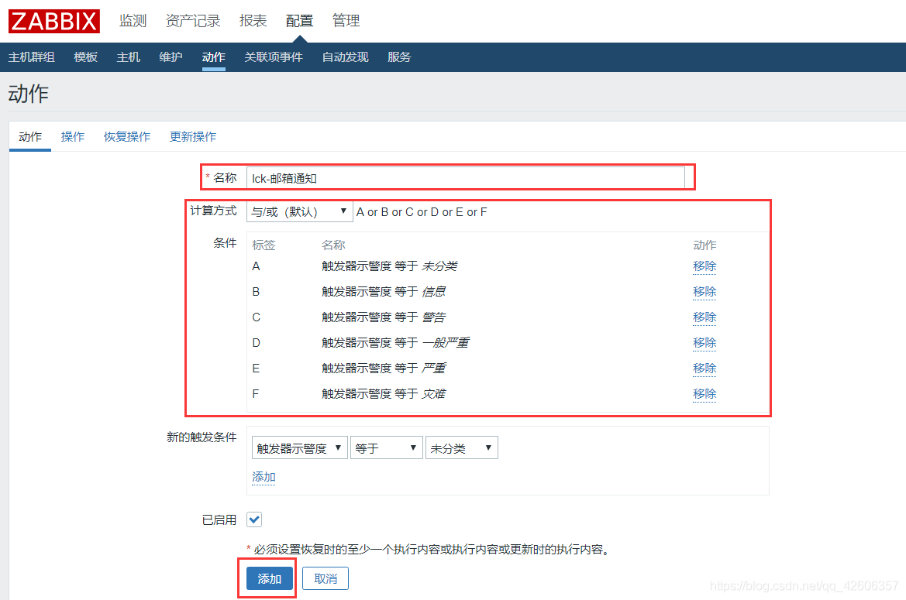The image size is (906, 600).
Task: Open the 监测 top menu
Action: click(x=133, y=21)
